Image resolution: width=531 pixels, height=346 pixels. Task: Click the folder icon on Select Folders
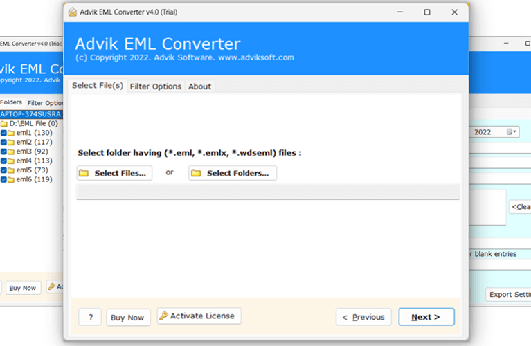[x=196, y=173]
